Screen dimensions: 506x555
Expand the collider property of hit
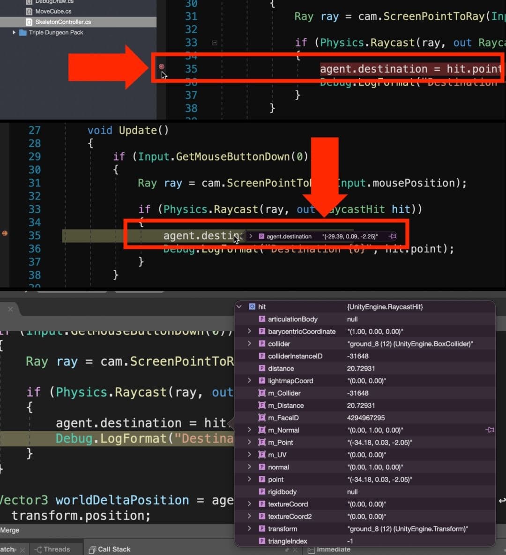click(249, 343)
